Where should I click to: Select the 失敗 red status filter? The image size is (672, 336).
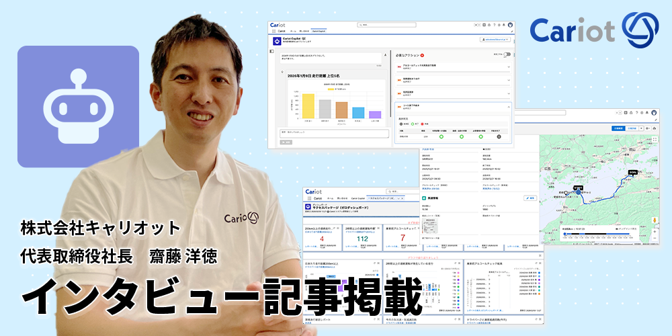424,124
